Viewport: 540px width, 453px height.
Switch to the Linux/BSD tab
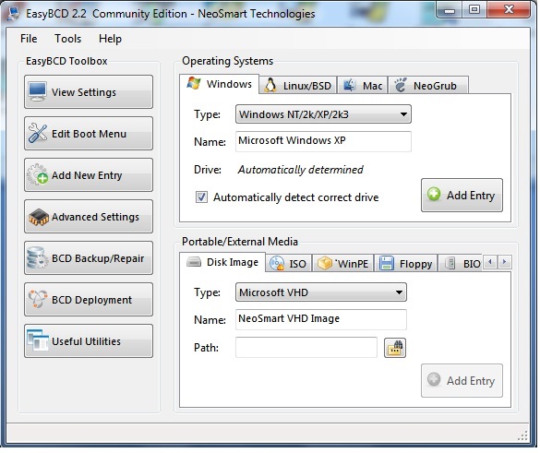pyautogui.click(x=298, y=86)
